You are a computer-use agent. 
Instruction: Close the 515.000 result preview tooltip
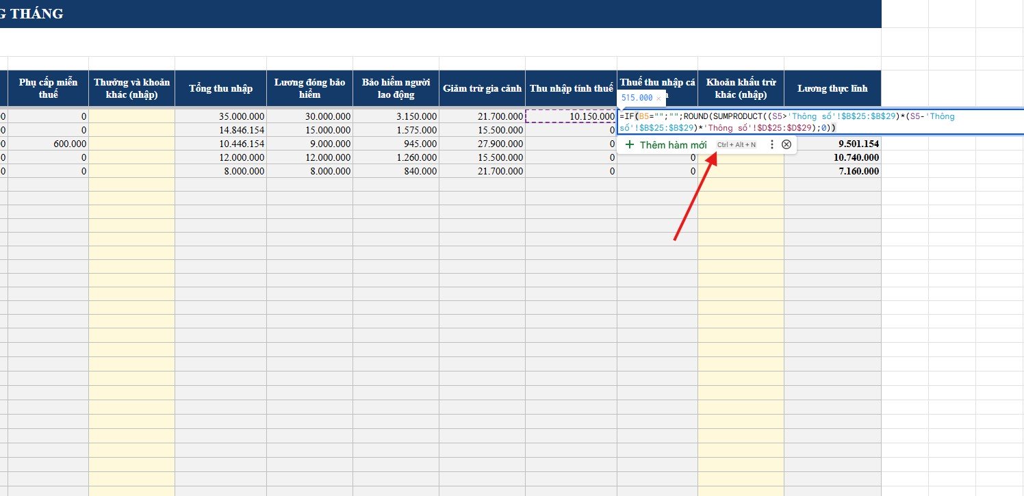point(658,99)
